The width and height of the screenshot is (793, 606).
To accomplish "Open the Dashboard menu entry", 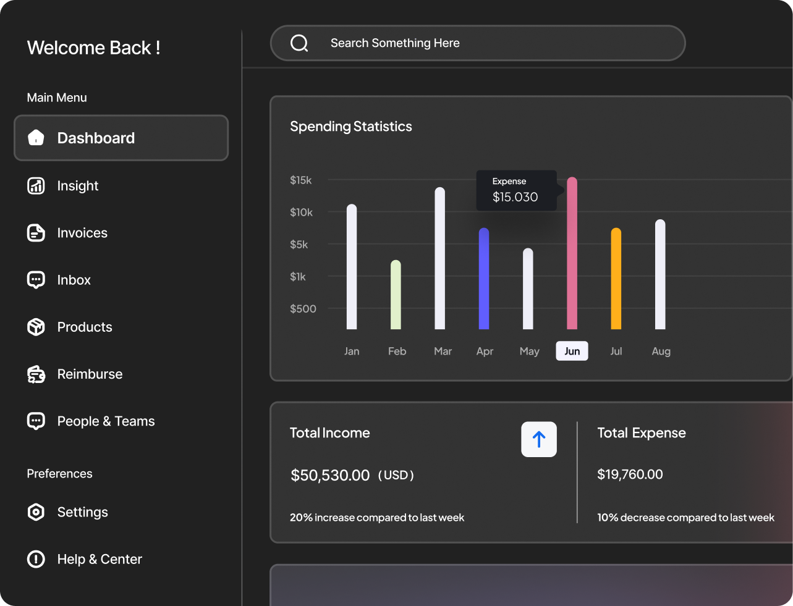I will (96, 138).
